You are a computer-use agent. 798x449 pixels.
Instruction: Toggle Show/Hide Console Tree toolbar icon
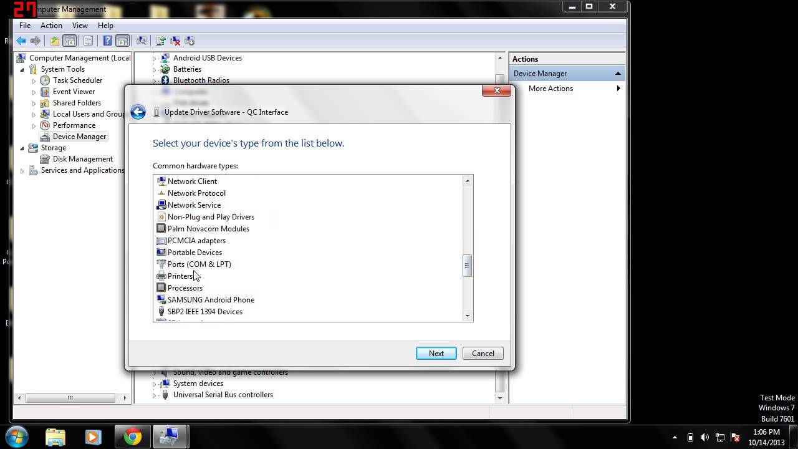pyautogui.click(x=70, y=41)
